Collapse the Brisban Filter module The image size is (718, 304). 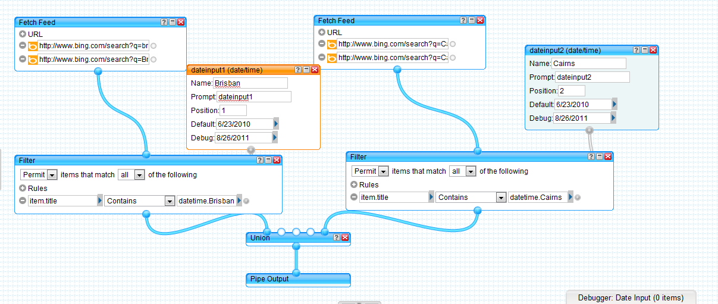(x=268, y=160)
